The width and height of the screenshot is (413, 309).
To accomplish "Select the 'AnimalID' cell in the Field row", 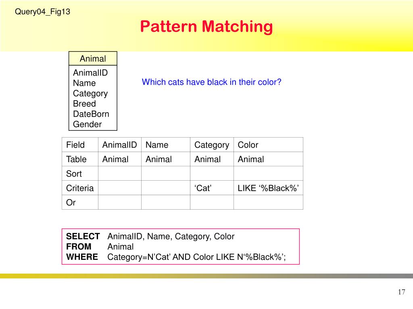I will 119,145.
